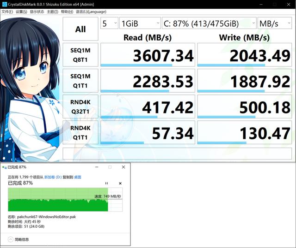Image resolution: width=296 pixels, height=248 pixels.
Task: Run all benchmarks with the All button
Action: (80, 29)
